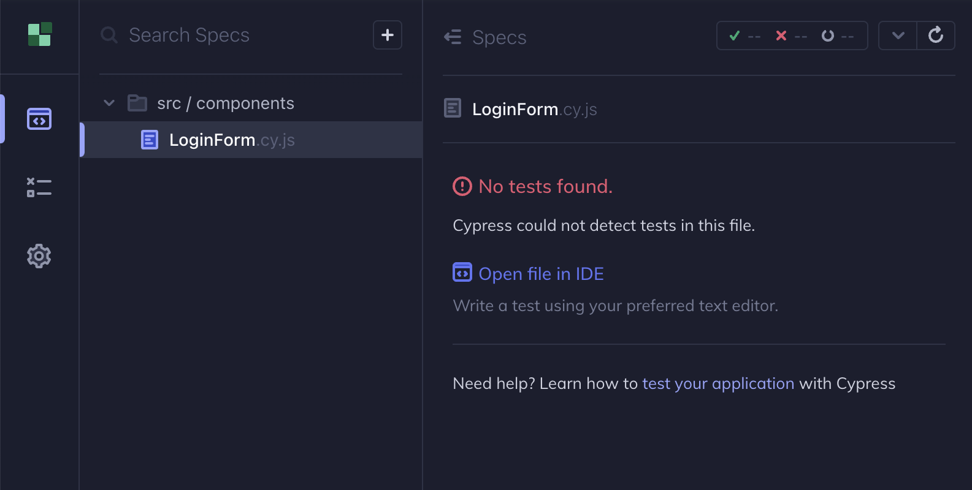
Task: Click LoginForm.cy.js file icon in list
Action: (150, 140)
